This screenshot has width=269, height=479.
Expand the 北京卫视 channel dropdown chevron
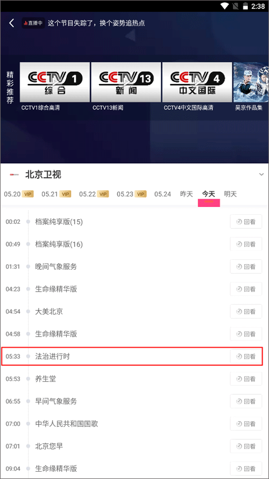pyautogui.click(x=261, y=174)
